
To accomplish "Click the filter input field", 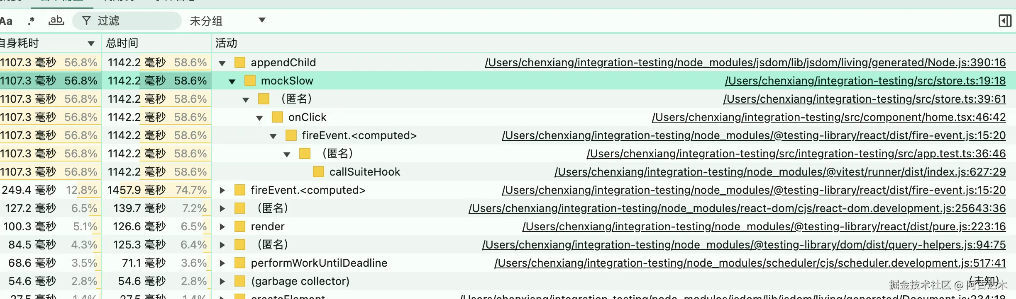I will 133,21.
